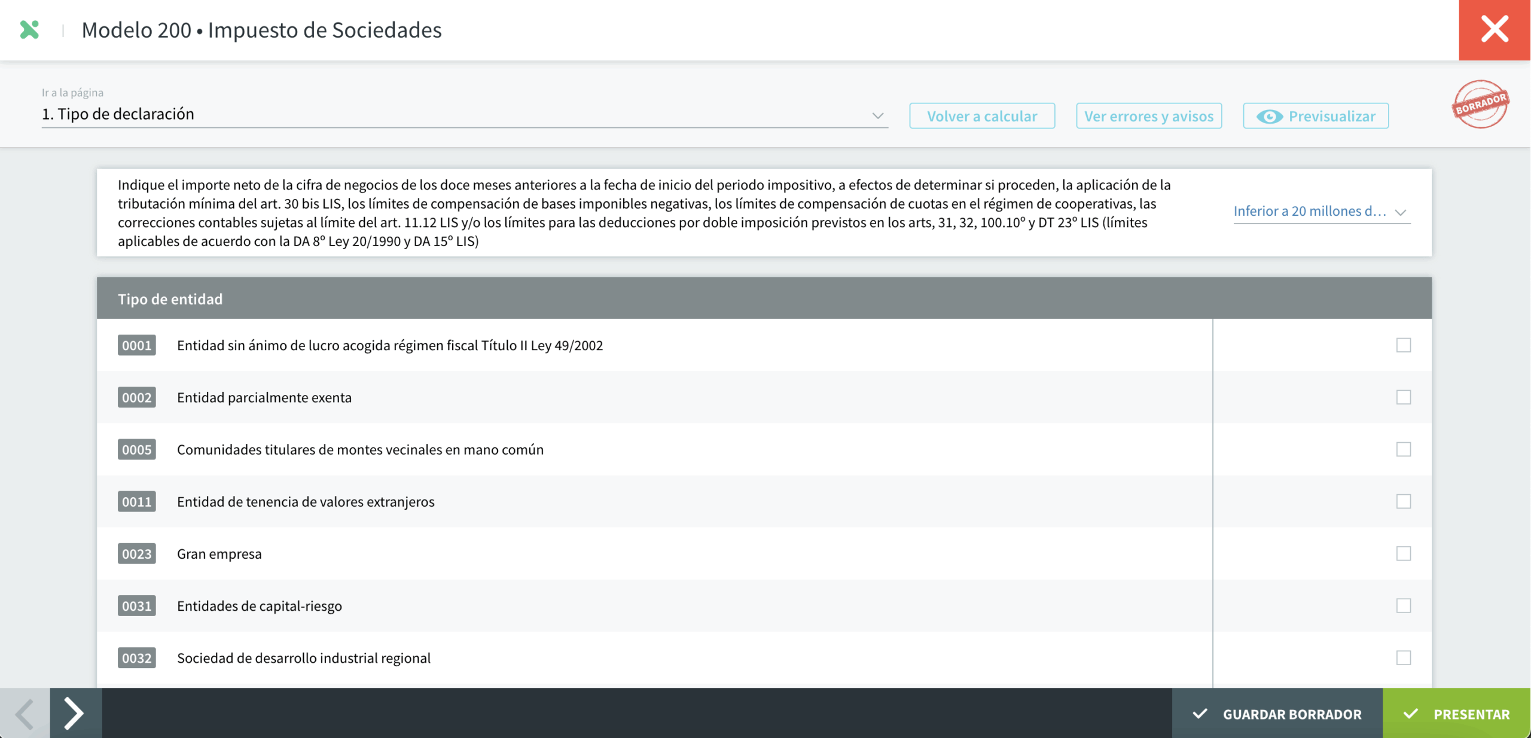1531x738 pixels.
Task: Tick Entidades de capital-riesgo checkbox
Action: click(1403, 606)
